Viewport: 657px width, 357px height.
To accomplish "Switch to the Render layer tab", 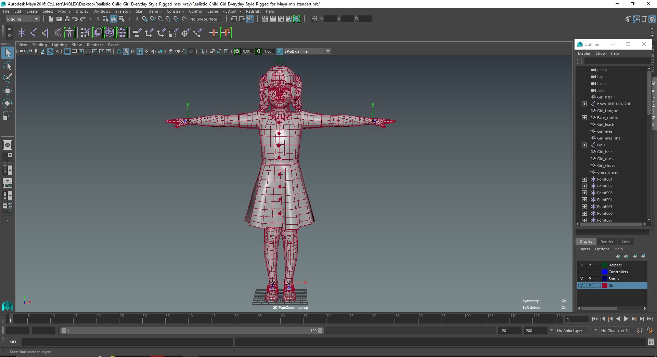I will pos(607,242).
